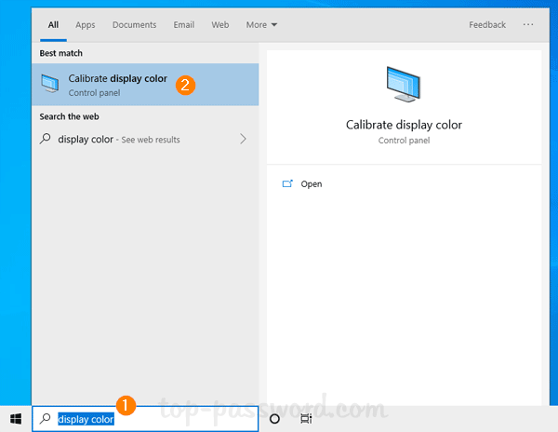The width and height of the screenshot is (558, 432).
Task: Click the magnifier icon in taskbar search box
Action: click(x=46, y=419)
